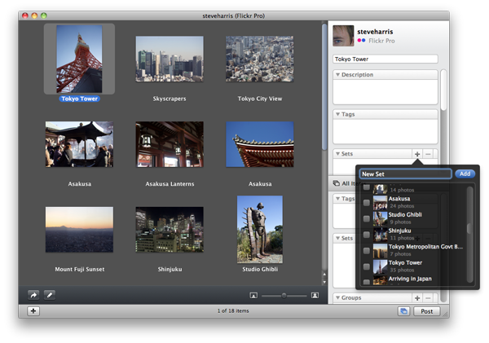
Task: Collapse the lower Tags section
Action: tap(337, 199)
